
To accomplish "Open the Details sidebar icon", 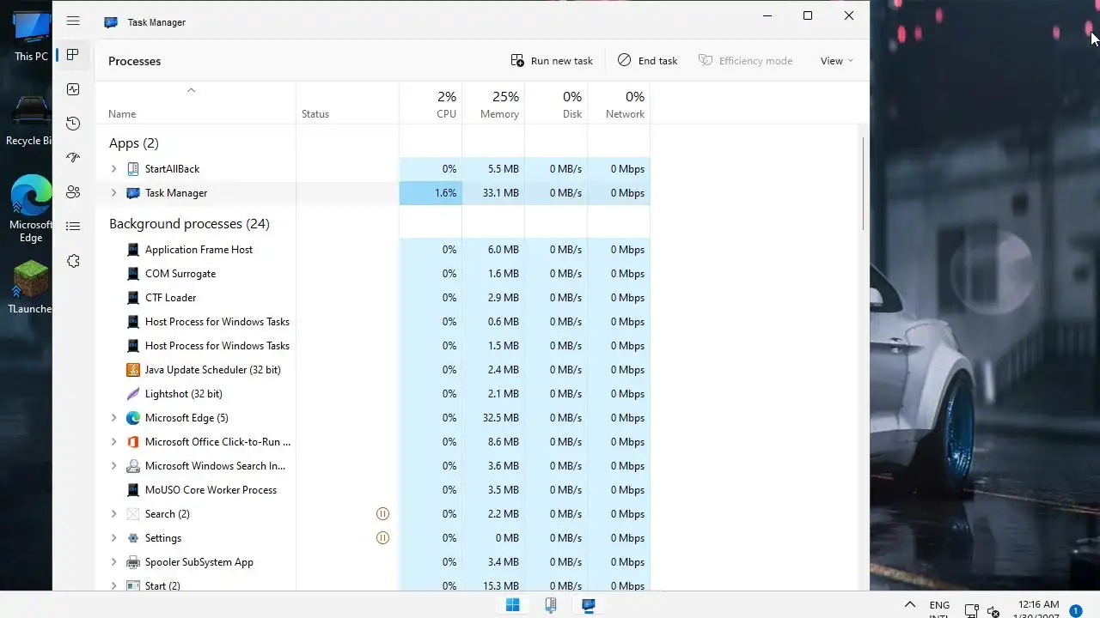I will click(73, 227).
